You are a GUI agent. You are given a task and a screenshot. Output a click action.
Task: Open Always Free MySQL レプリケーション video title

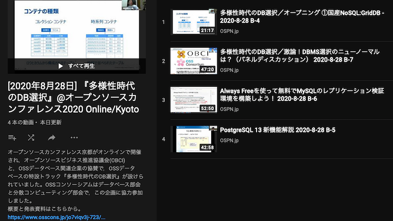click(x=302, y=95)
